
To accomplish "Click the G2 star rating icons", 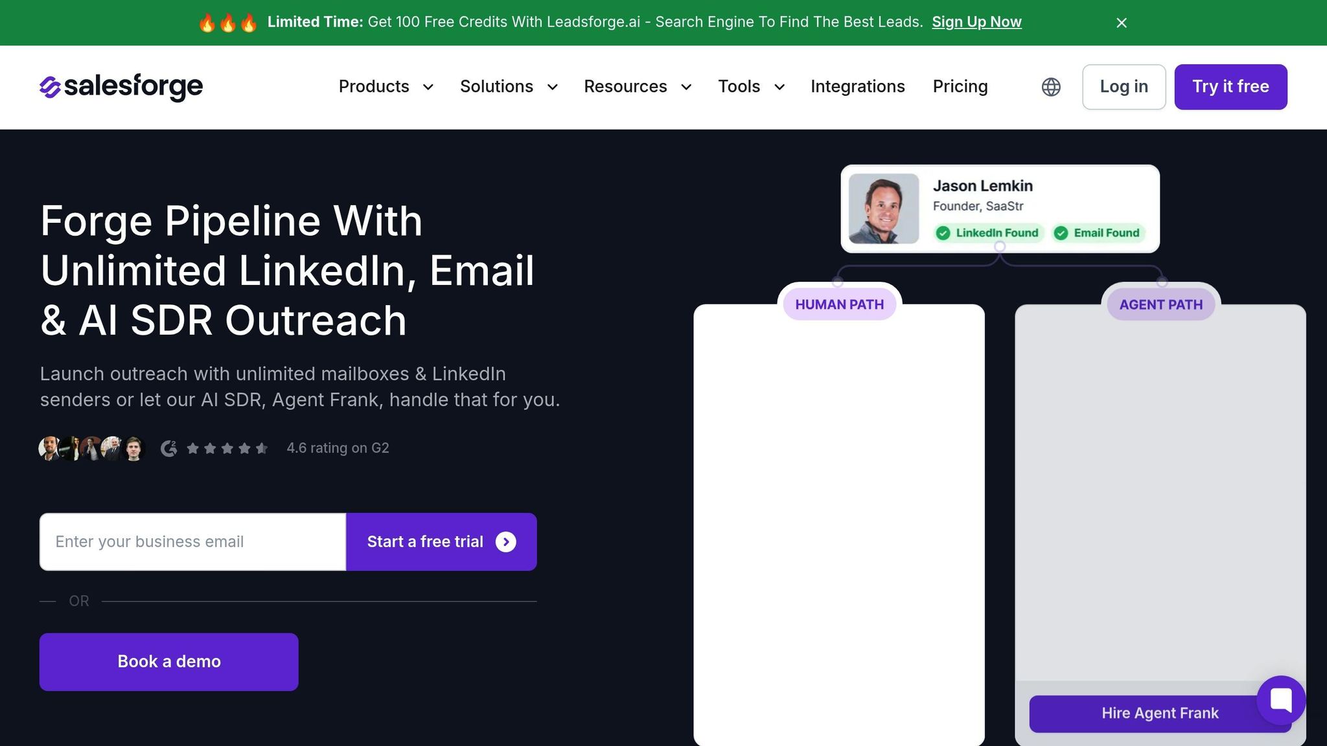I will [227, 448].
